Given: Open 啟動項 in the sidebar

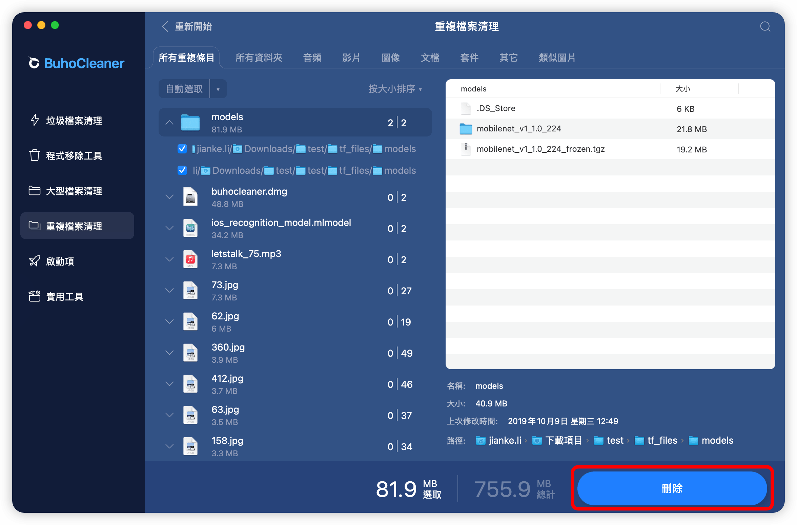Looking at the screenshot, I should tap(77, 261).
